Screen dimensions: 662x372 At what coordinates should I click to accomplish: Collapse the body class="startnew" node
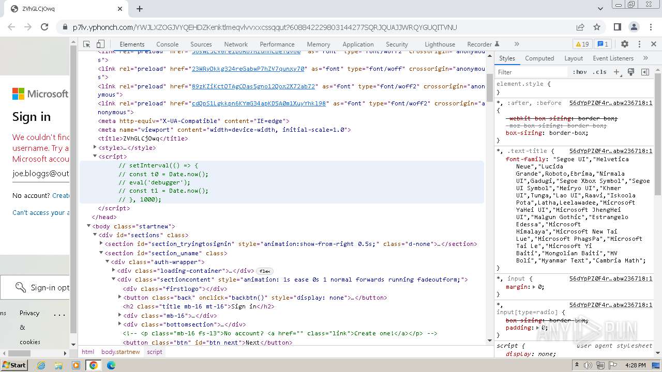pos(89,226)
